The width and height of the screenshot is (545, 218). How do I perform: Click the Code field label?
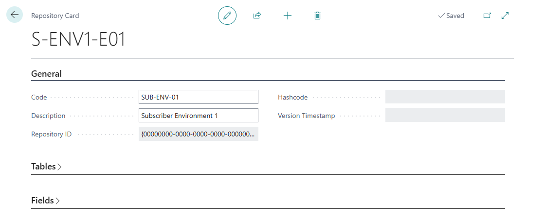[x=39, y=97]
